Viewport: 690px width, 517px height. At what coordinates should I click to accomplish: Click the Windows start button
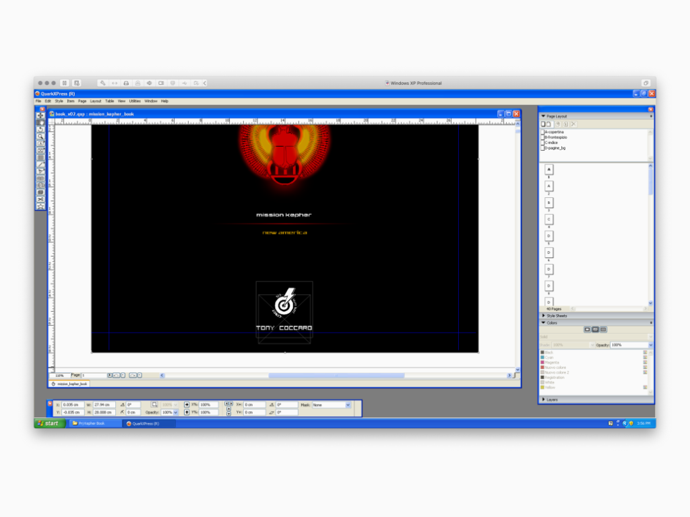click(x=51, y=423)
